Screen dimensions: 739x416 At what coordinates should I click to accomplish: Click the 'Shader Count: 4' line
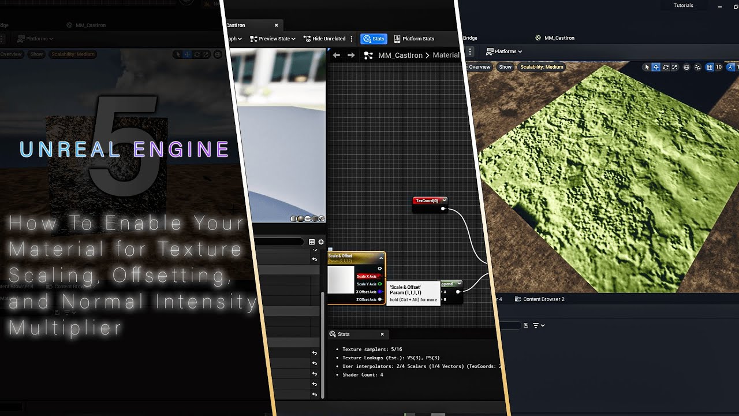pos(363,374)
